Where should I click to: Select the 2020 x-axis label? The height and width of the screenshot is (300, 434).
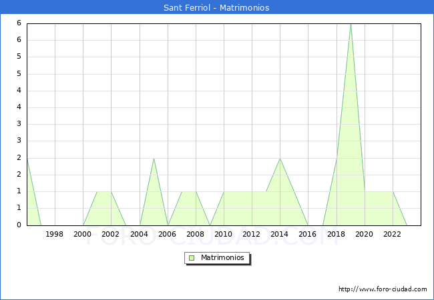[x=364, y=234]
